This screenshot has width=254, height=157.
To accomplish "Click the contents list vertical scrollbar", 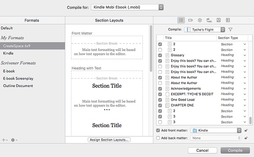I will (250, 121).
